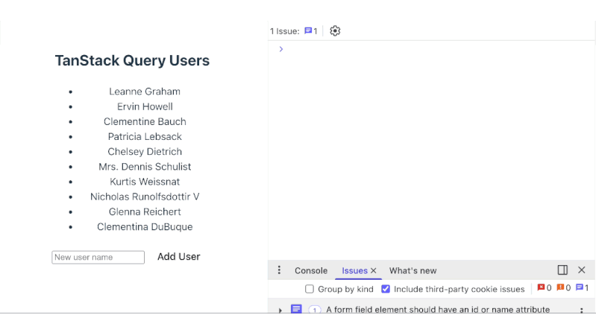Viewport: 596px width, 335px height.
Task: Click the blue improvements count icon
Action: pyautogui.click(x=580, y=288)
